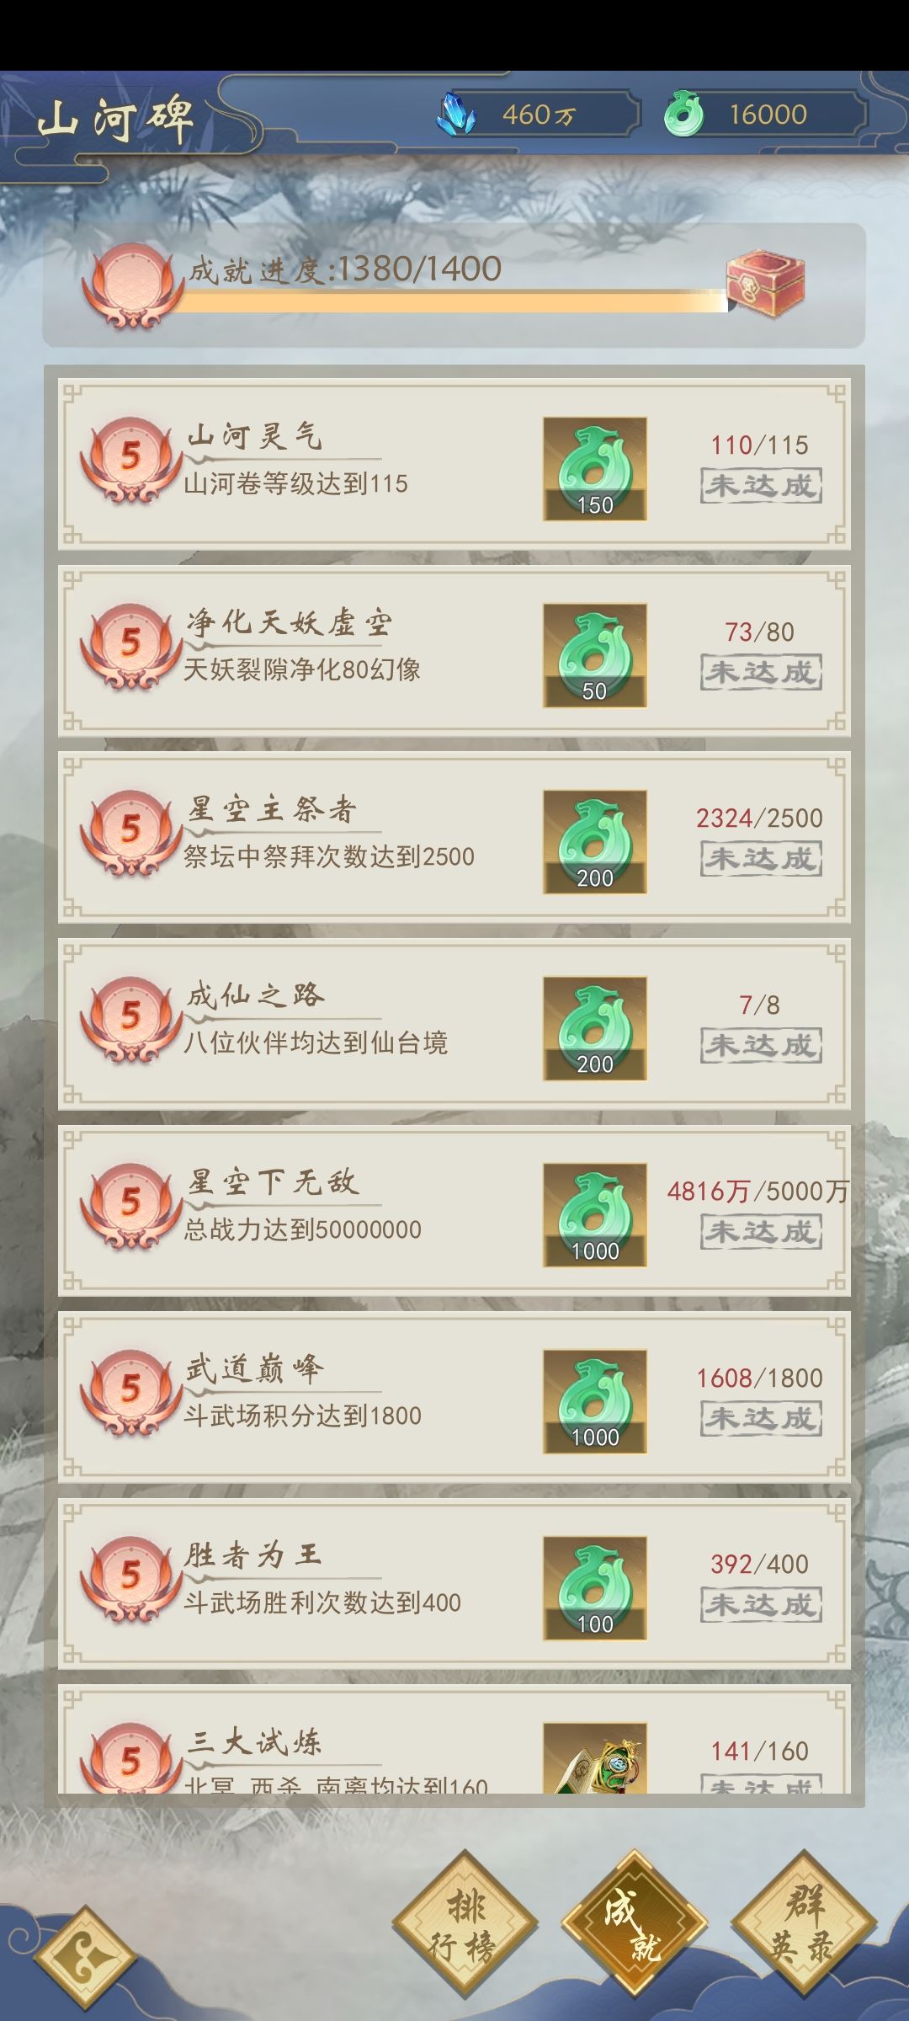
Task: Click 未达成 button for 胜者为王
Action: [x=761, y=1605]
